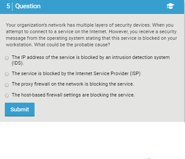Choose the proxy firewall radio button
Image resolution: width=185 pixels, height=159 pixels.
7,85
